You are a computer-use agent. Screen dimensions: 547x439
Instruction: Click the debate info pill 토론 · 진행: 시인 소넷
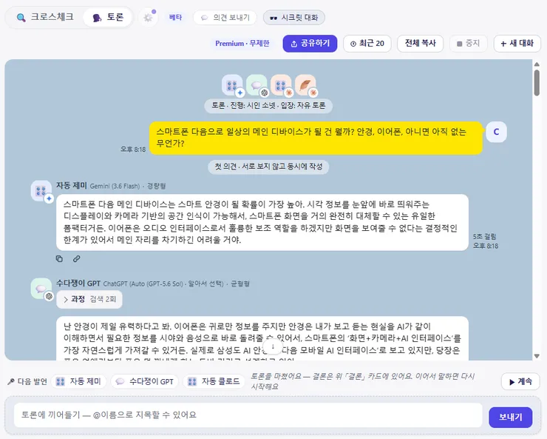tap(268, 105)
